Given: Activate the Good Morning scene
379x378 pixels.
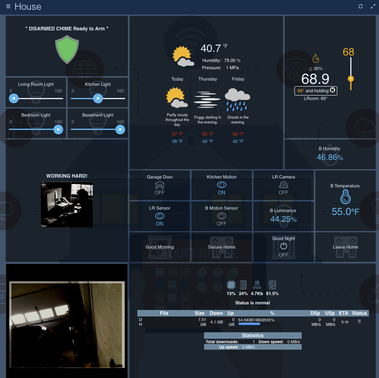Looking at the screenshot, I should point(160,247).
